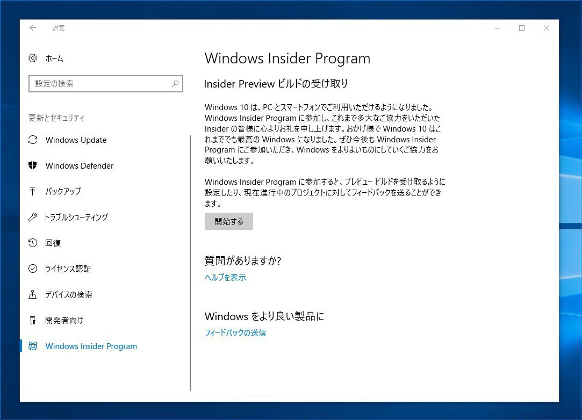Click the バックアップ upload arrow icon
The width and height of the screenshot is (582, 420).
pyautogui.click(x=33, y=191)
